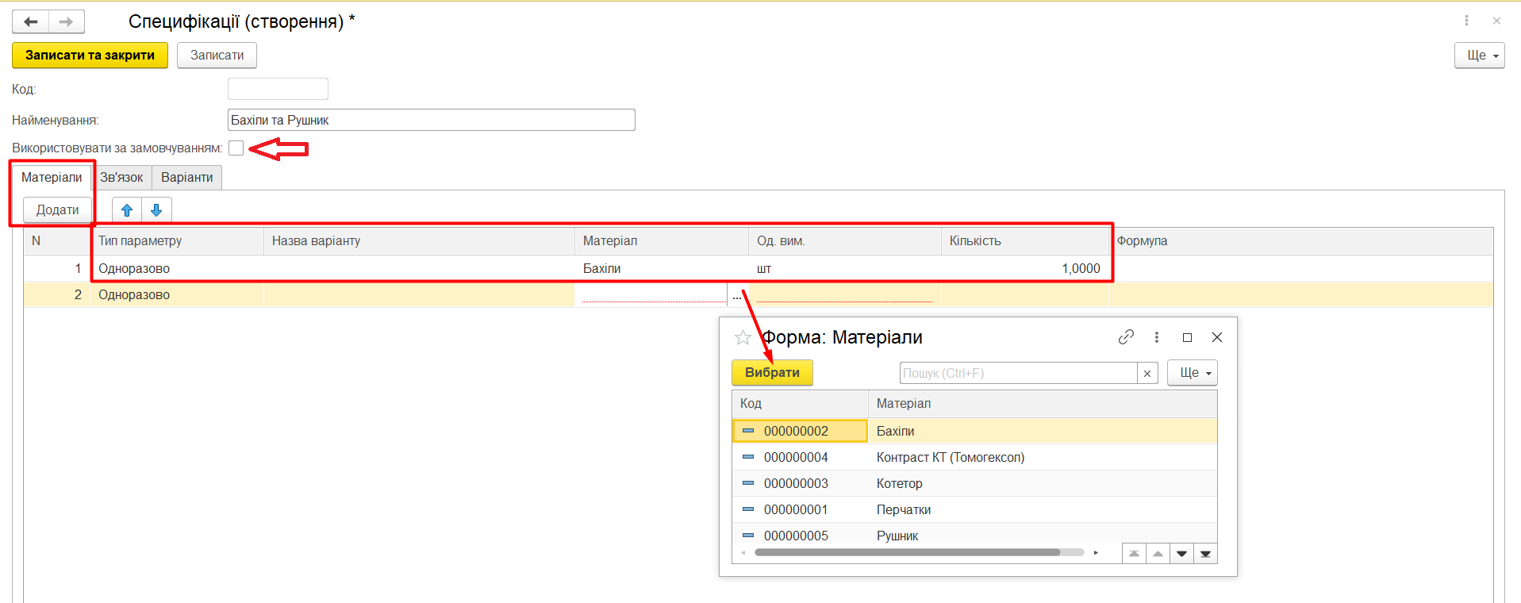Viewport: 1521px width, 603px height.
Task: Open the top-right 'Ще' dropdown
Action: [x=1479, y=56]
